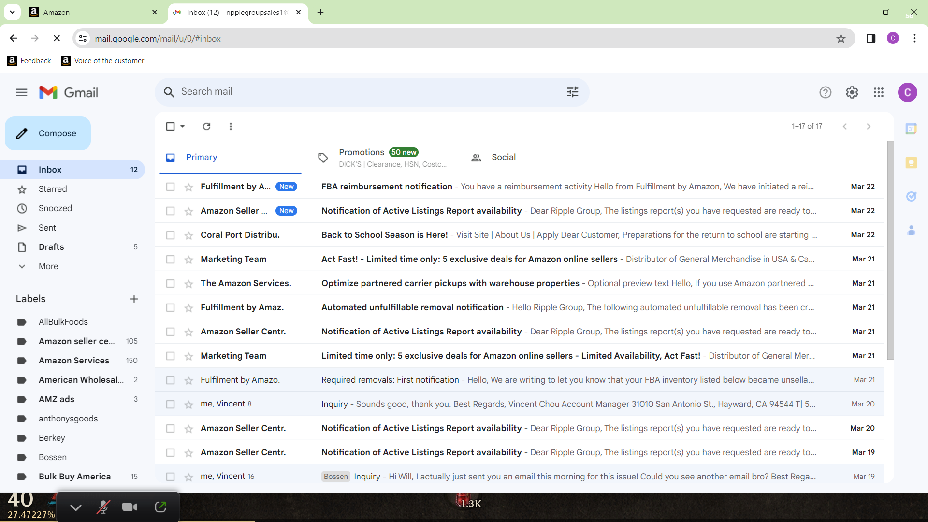This screenshot has height=522, width=928.
Task: Create a new label with plus icon
Action: [134, 299]
